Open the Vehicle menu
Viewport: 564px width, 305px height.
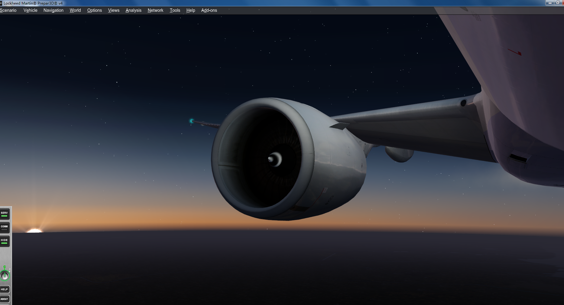point(30,10)
